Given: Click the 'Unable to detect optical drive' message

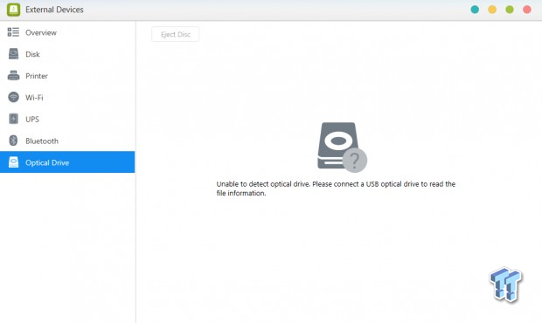Looking at the screenshot, I should point(336,189).
